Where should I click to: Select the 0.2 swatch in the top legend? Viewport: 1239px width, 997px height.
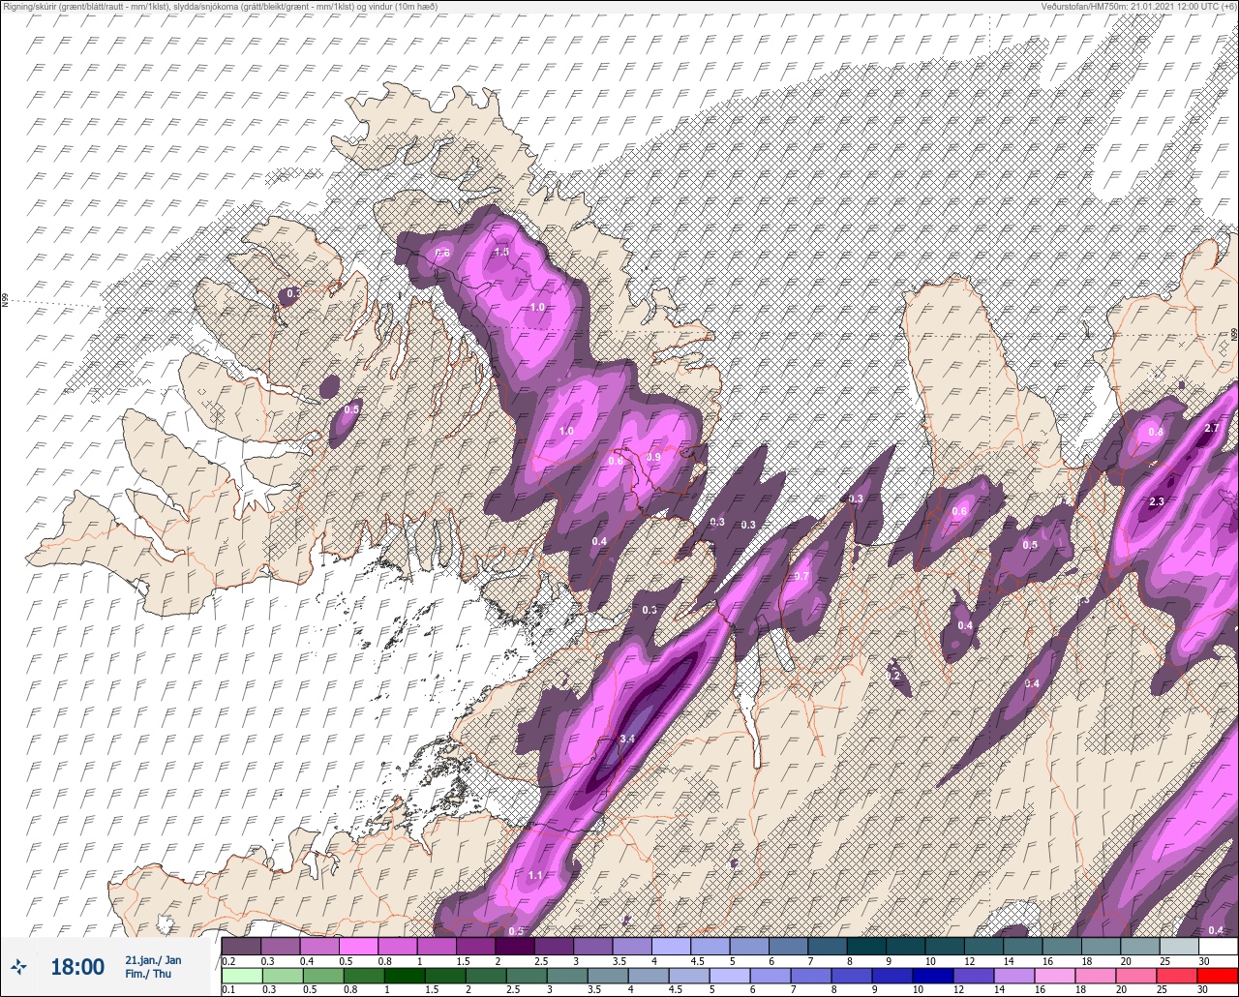pos(241,946)
